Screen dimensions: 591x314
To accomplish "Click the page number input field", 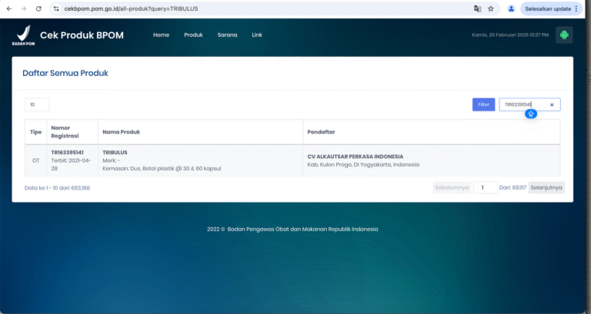I will 485,187.
